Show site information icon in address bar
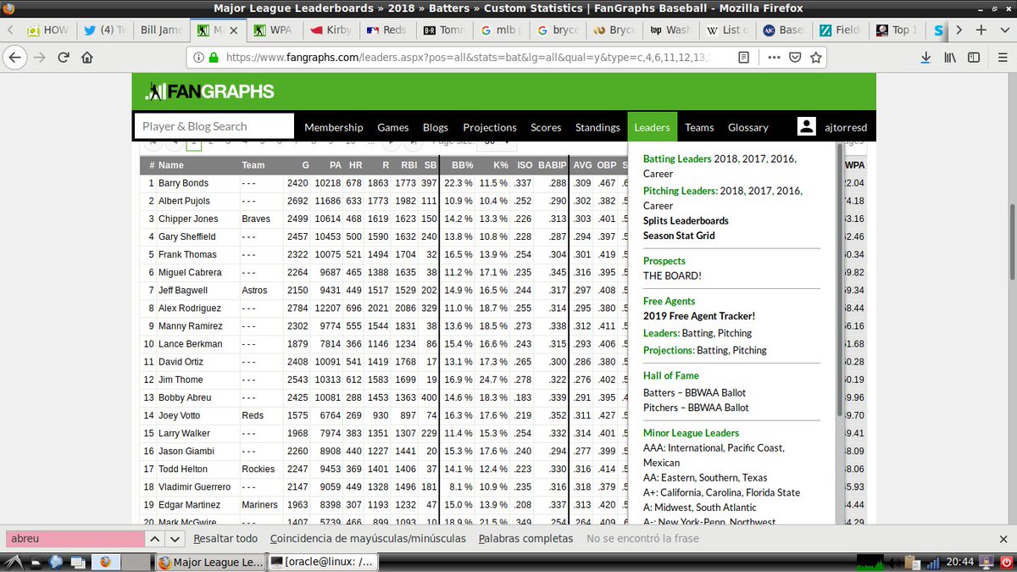This screenshot has width=1017, height=572. pyautogui.click(x=198, y=58)
